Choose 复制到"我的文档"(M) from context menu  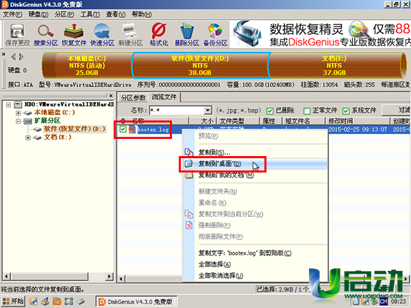[x=255, y=175]
